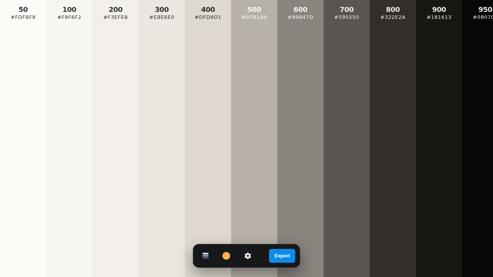Click the #F8F6F2 hex code text
Image resolution: width=493 pixels, height=277 pixels.
point(69,17)
